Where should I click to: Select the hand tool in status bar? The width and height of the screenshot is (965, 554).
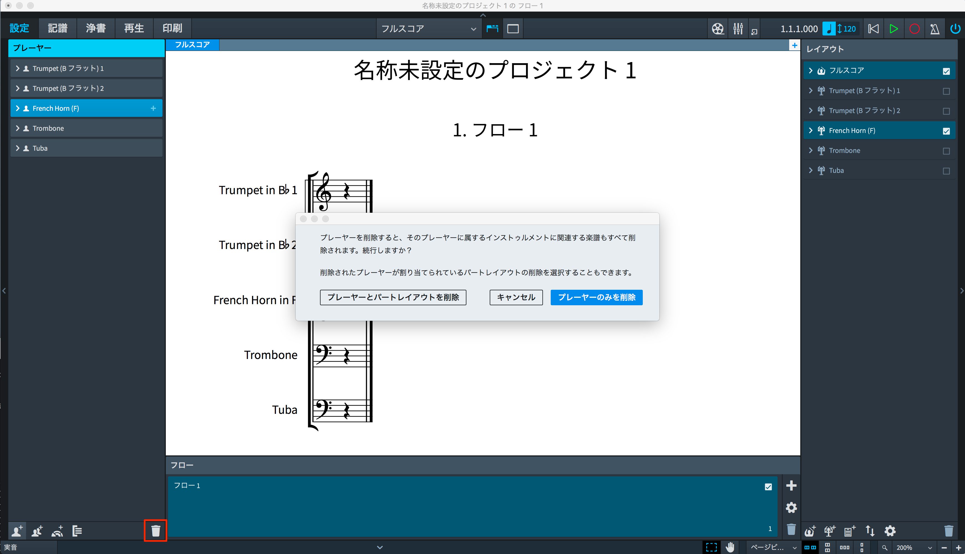point(730,547)
